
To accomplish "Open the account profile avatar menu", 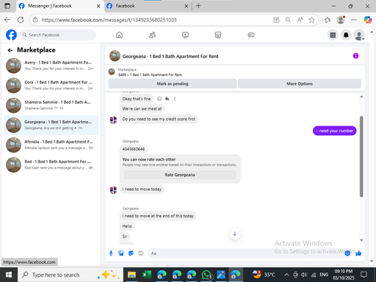I will [x=359, y=35].
